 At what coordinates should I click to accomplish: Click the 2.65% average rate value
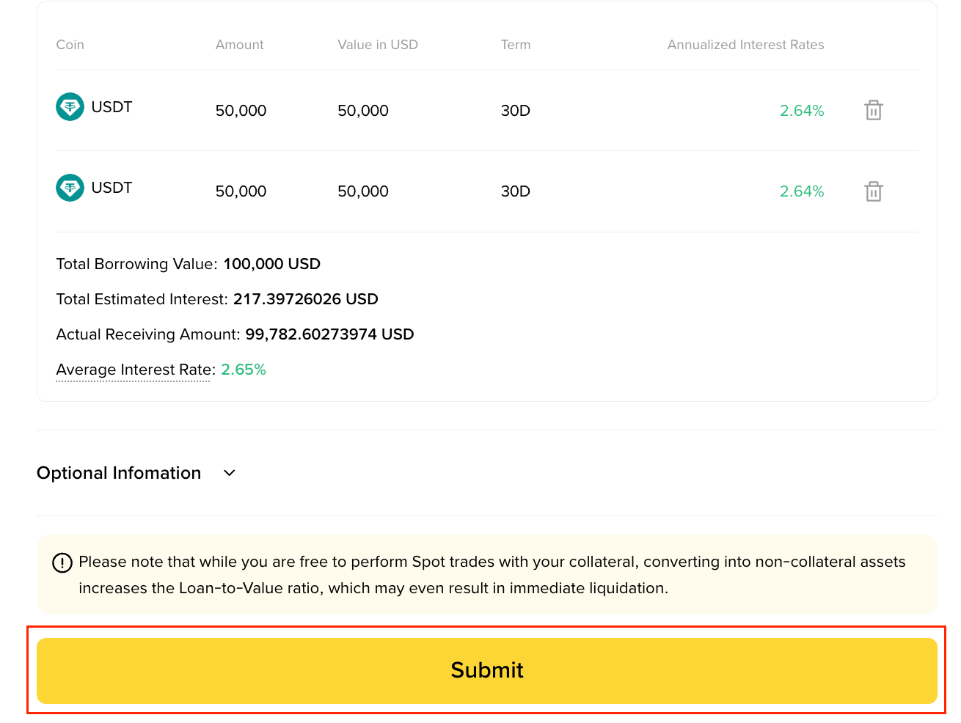point(244,370)
